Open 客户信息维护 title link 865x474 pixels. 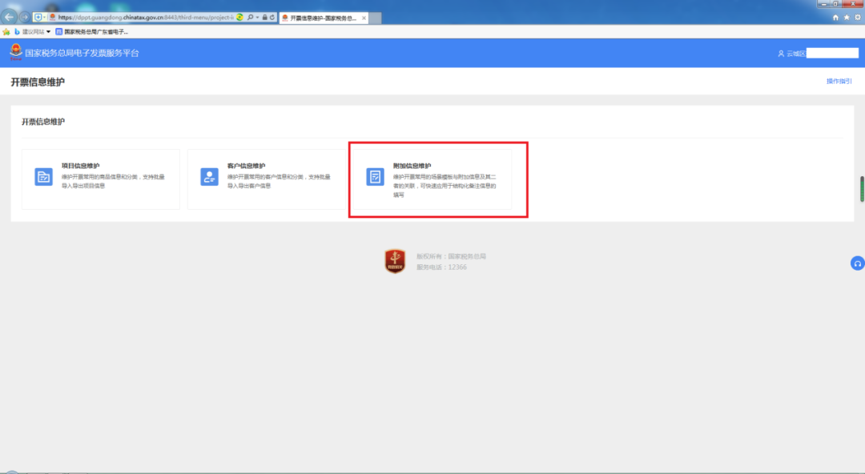(246, 166)
